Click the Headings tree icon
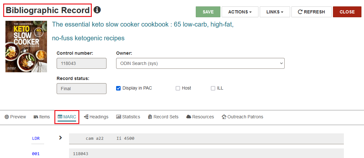This screenshot has width=364, height=158. (x=86, y=117)
